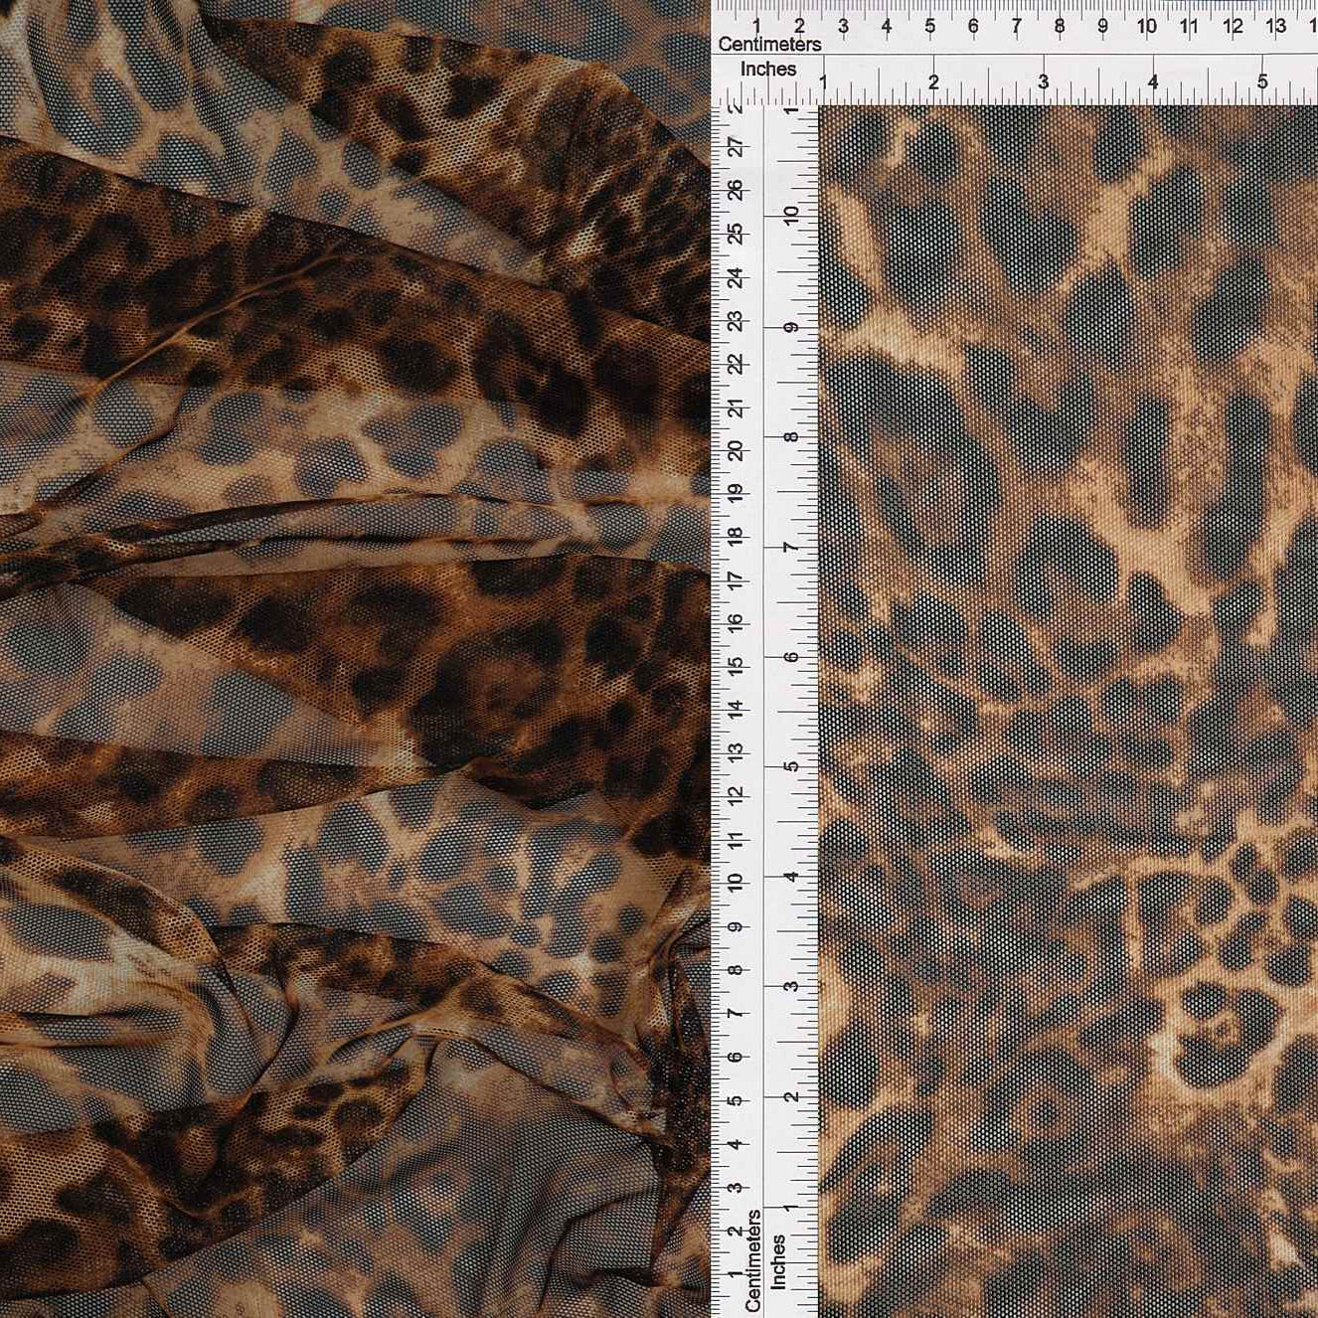
Task: Click the 10 centimeter mark on the top ruler
Action: point(1146,26)
